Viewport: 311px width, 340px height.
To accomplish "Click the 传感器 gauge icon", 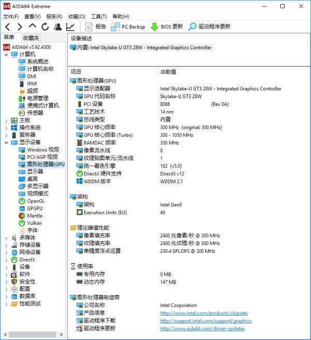I will click(x=22, y=113).
